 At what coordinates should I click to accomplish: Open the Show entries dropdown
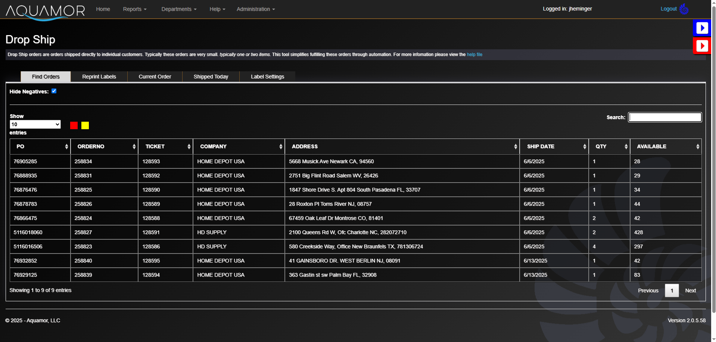tap(35, 124)
